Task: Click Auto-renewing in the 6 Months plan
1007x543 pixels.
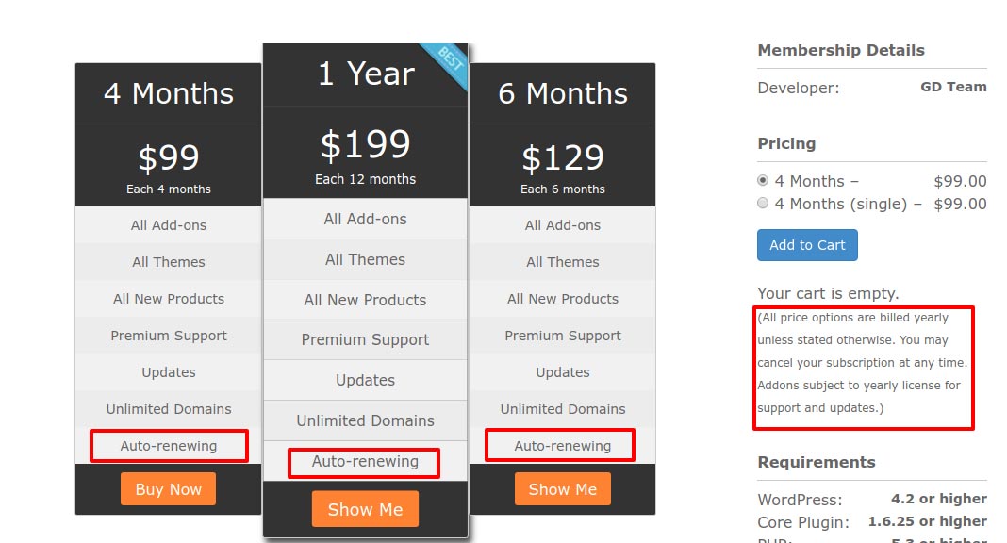Action: click(x=563, y=446)
